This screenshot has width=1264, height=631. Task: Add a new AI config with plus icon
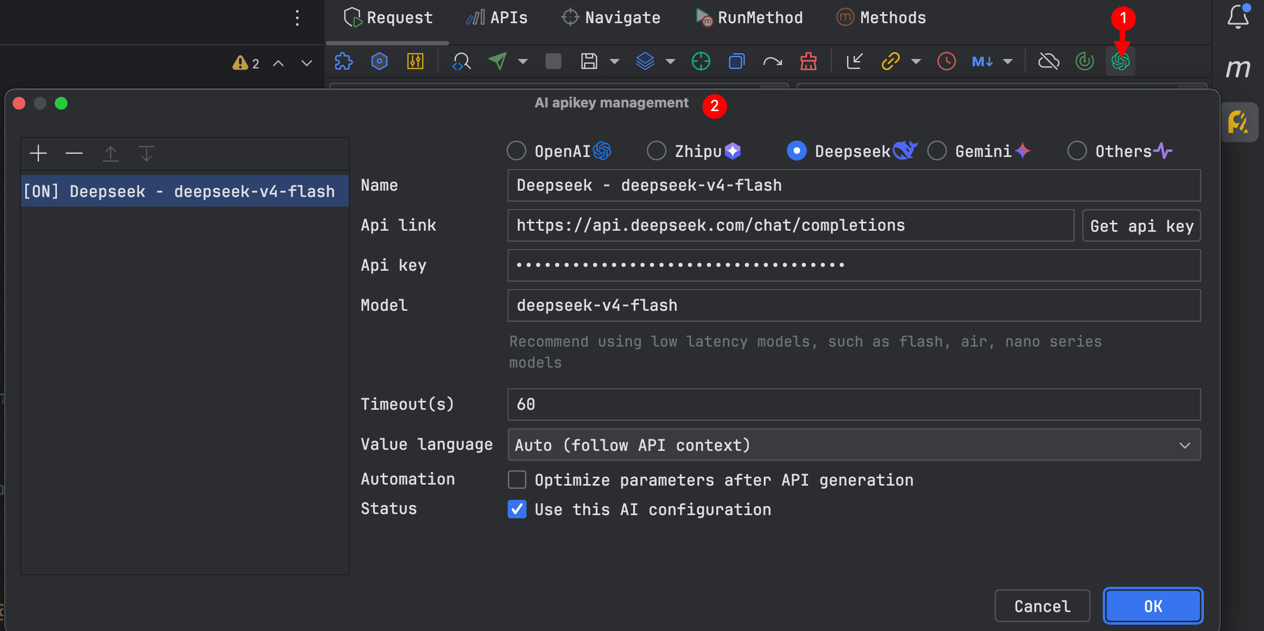pyautogui.click(x=38, y=154)
